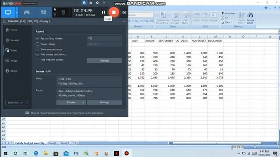The height and width of the screenshot is (157, 280).
Task: Open Netflix from taskbar
Action: 117,153
